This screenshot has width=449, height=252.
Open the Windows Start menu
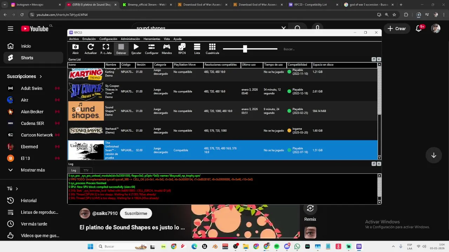tap(90, 246)
